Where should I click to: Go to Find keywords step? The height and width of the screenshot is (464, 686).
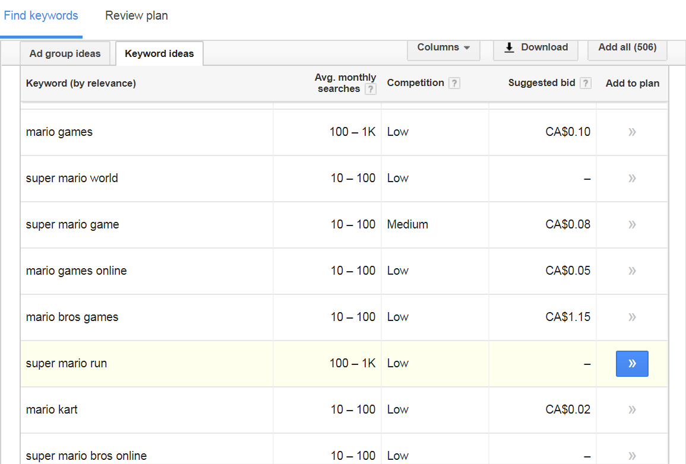coord(41,16)
